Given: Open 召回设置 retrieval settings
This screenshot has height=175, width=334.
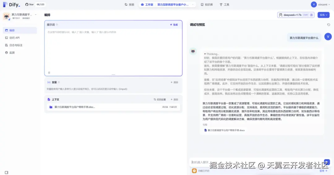Looking at the screenshot, I should point(160,100).
